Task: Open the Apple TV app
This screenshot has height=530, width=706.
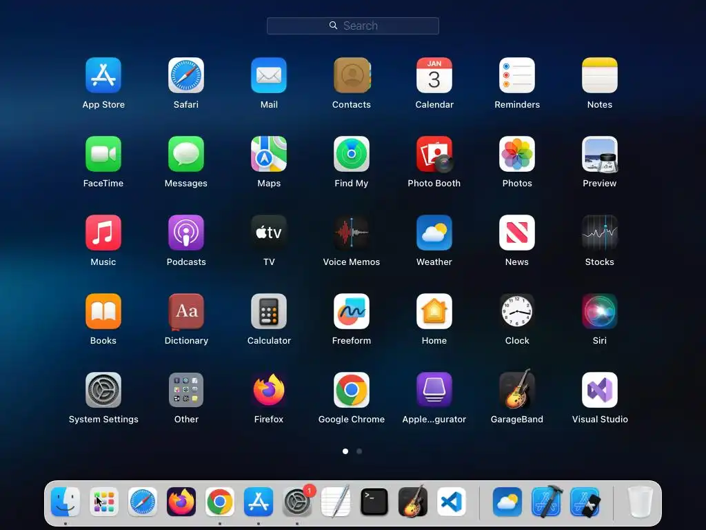Action: click(x=269, y=233)
